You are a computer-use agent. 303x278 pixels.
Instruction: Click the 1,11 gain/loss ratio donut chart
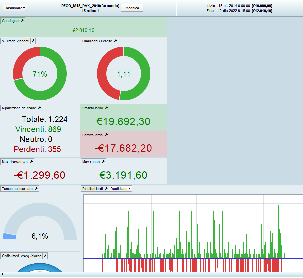point(124,74)
